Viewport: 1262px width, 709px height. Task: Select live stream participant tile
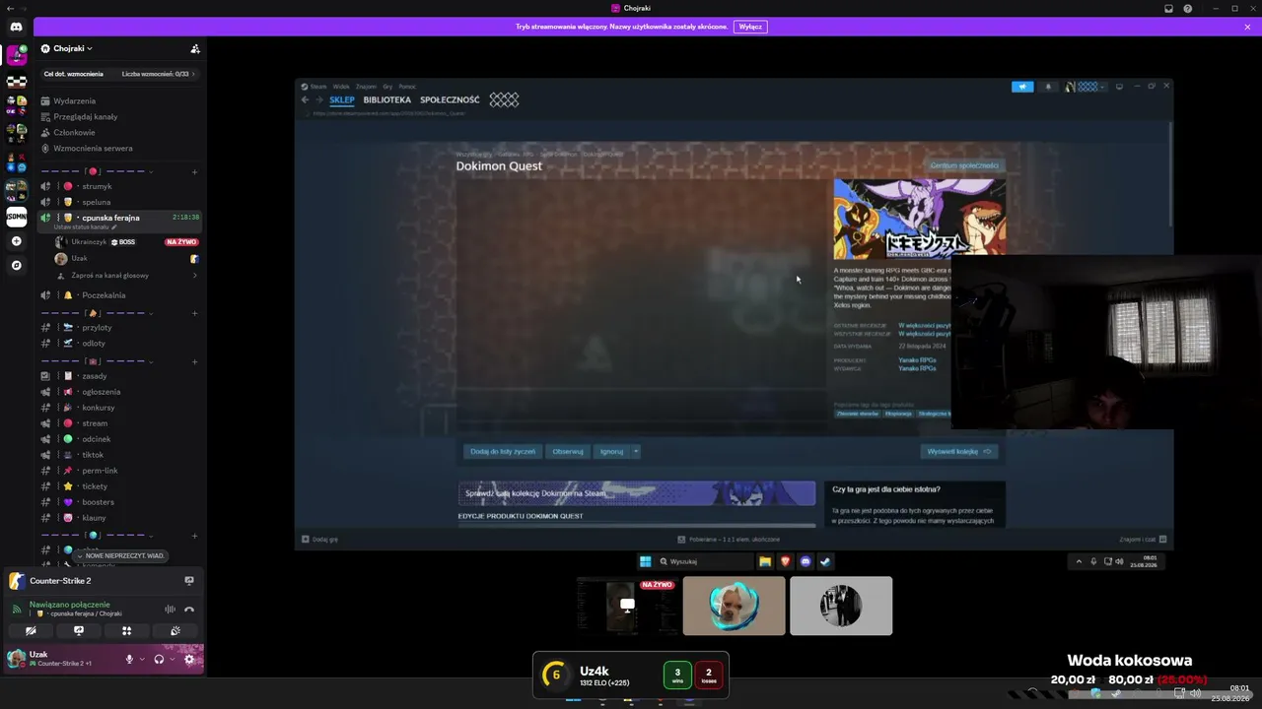(x=627, y=606)
